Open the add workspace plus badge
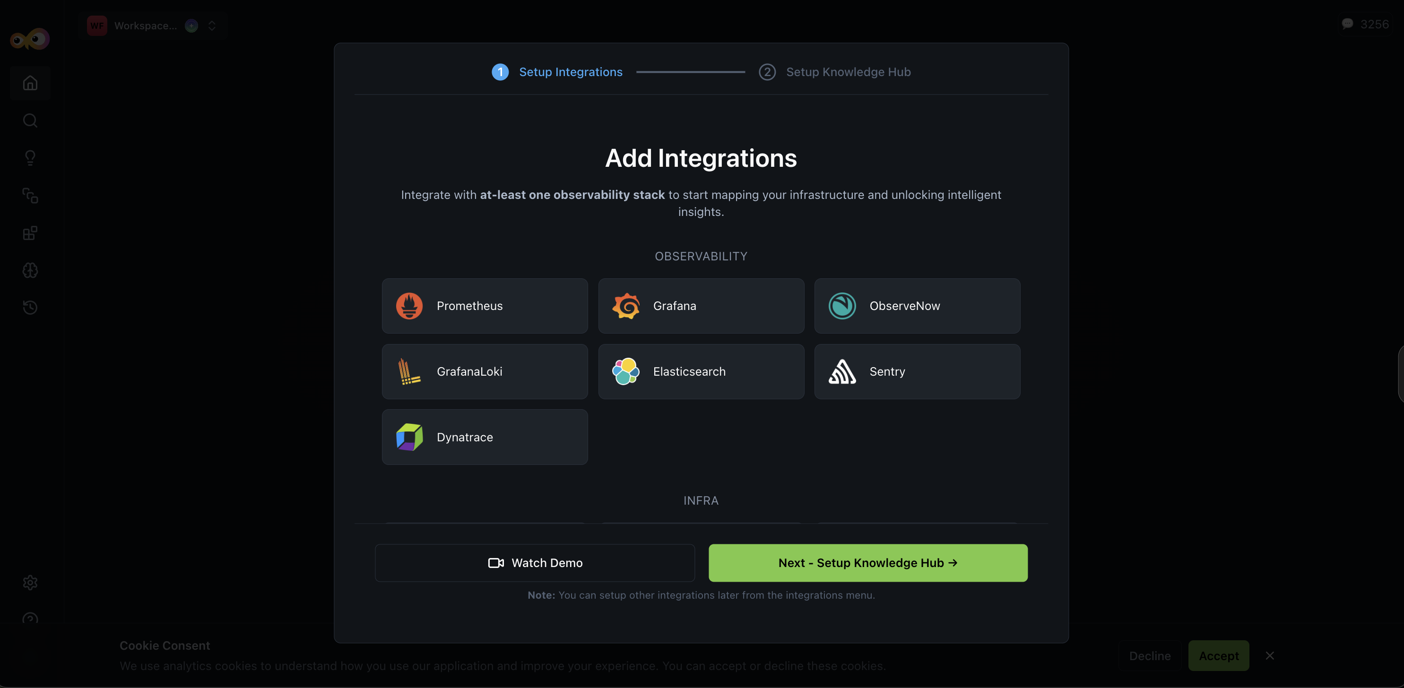 pyautogui.click(x=191, y=26)
